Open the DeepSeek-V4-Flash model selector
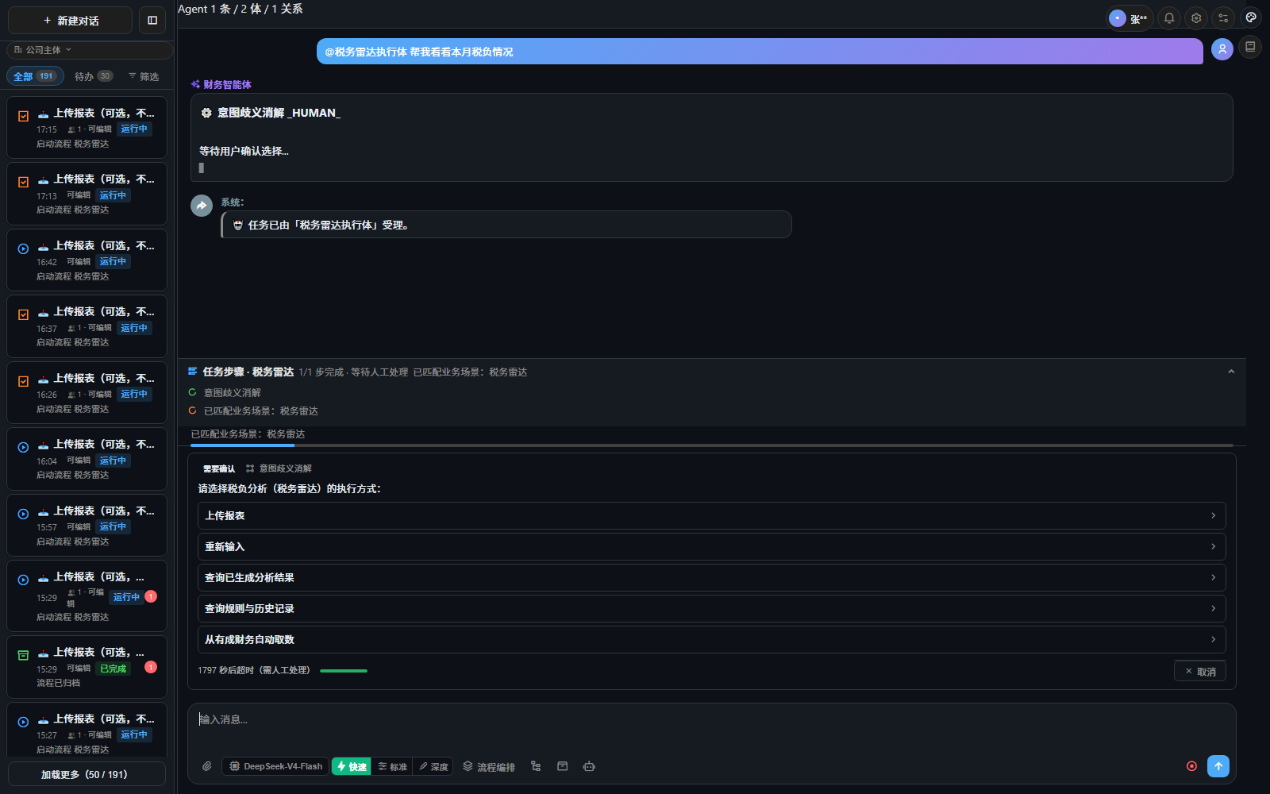Image resolution: width=1270 pixels, height=794 pixels. click(x=275, y=766)
